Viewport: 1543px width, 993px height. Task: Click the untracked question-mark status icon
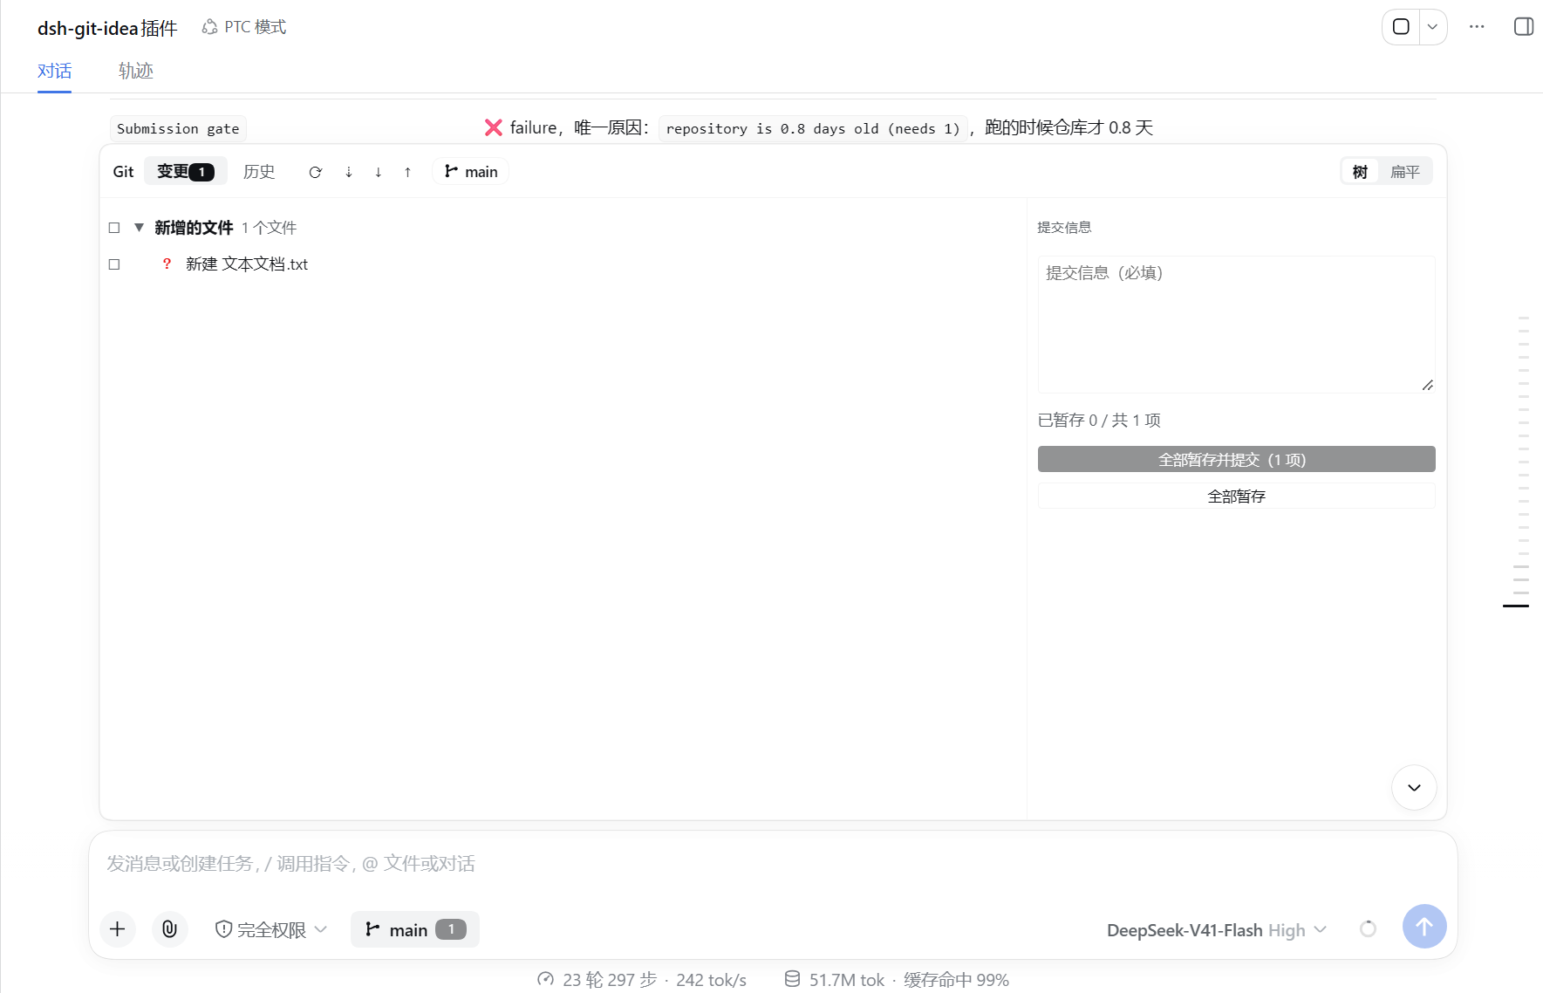tap(167, 264)
